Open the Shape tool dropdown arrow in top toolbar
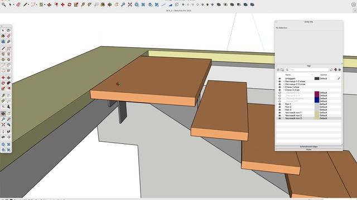The image size is (357, 200). pyautogui.click(x=45, y=4)
